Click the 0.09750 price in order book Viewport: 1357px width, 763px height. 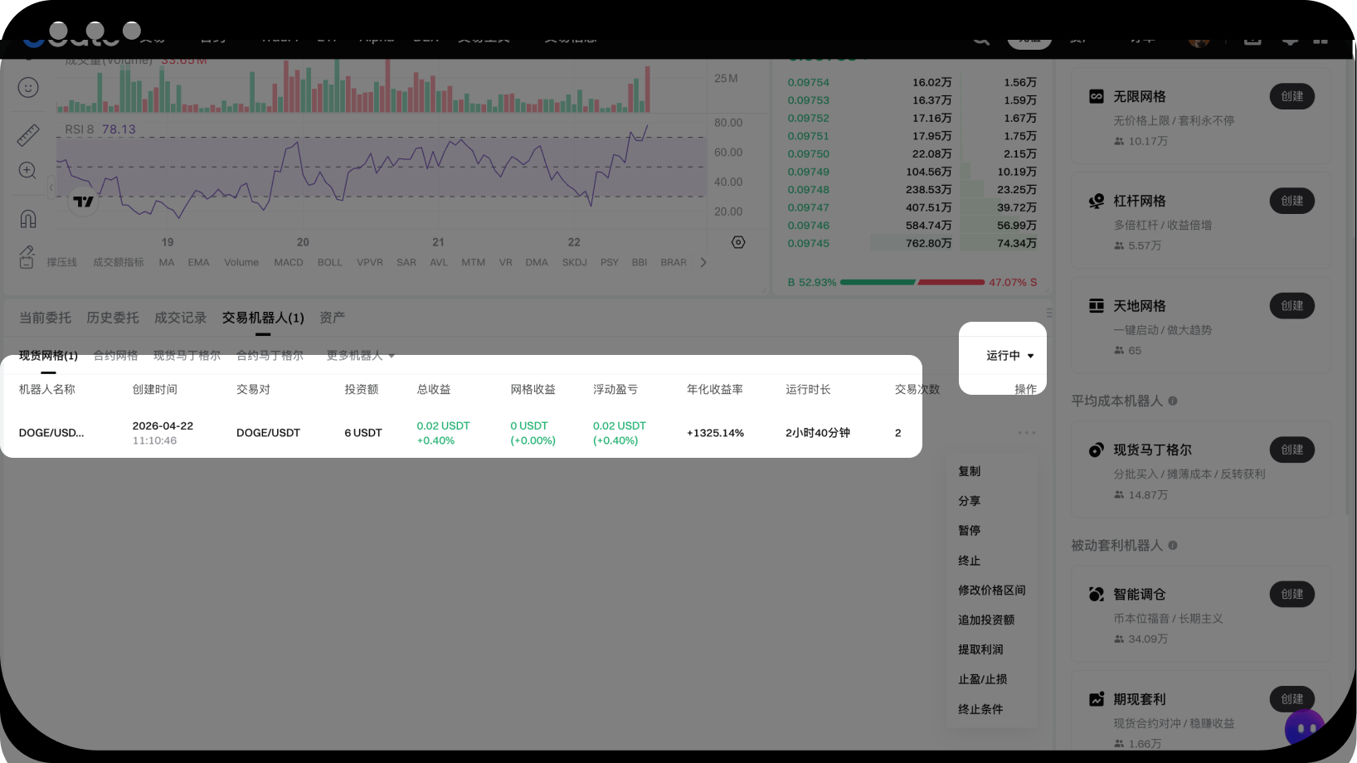tap(808, 154)
